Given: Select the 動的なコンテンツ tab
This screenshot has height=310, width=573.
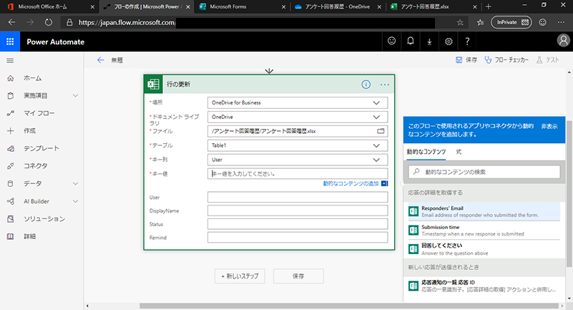Looking at the screenshot, I should click(x=426, y=152).
